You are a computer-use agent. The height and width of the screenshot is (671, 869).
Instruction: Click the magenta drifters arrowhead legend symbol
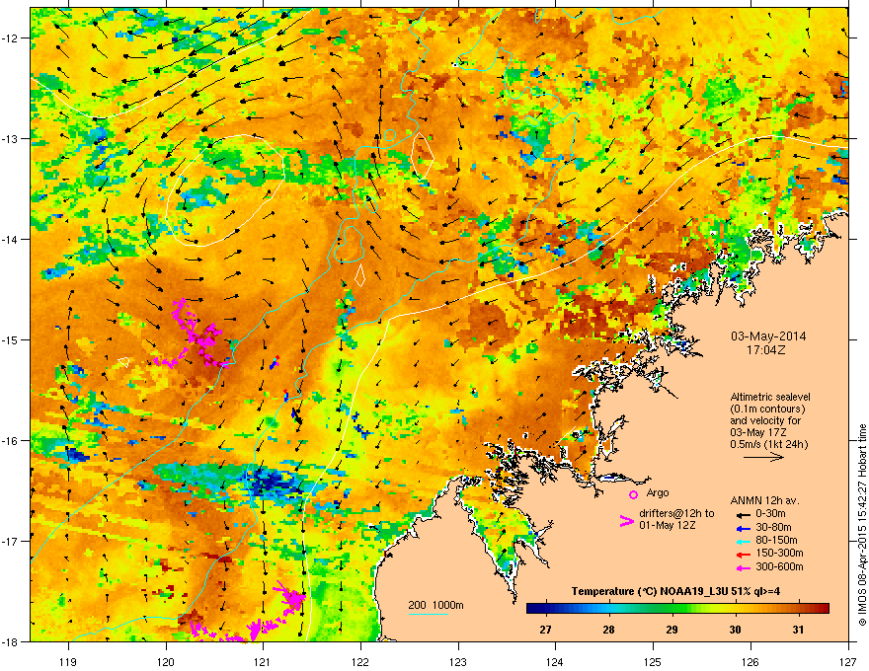pyautogui.click(x=626, y=521)
